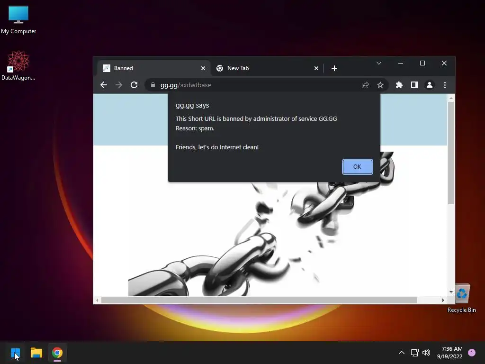Open the Chrome three-dot menu
Image resolution: width=485 pixels, height=364 pixels.
click(x=445, y=85)
